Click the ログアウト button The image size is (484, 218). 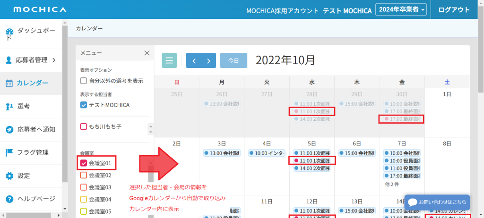(x=454, y=9)
